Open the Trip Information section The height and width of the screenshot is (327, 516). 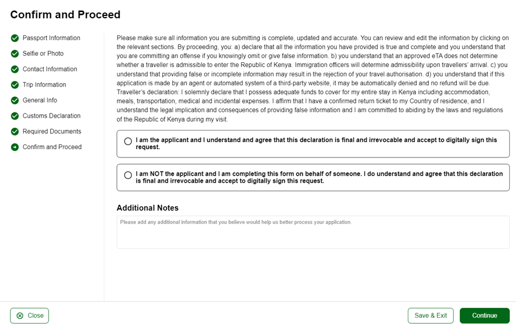tap(44, 85)
